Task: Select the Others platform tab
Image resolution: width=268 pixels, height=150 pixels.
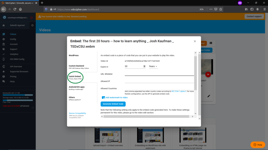Action: [75, 98]
